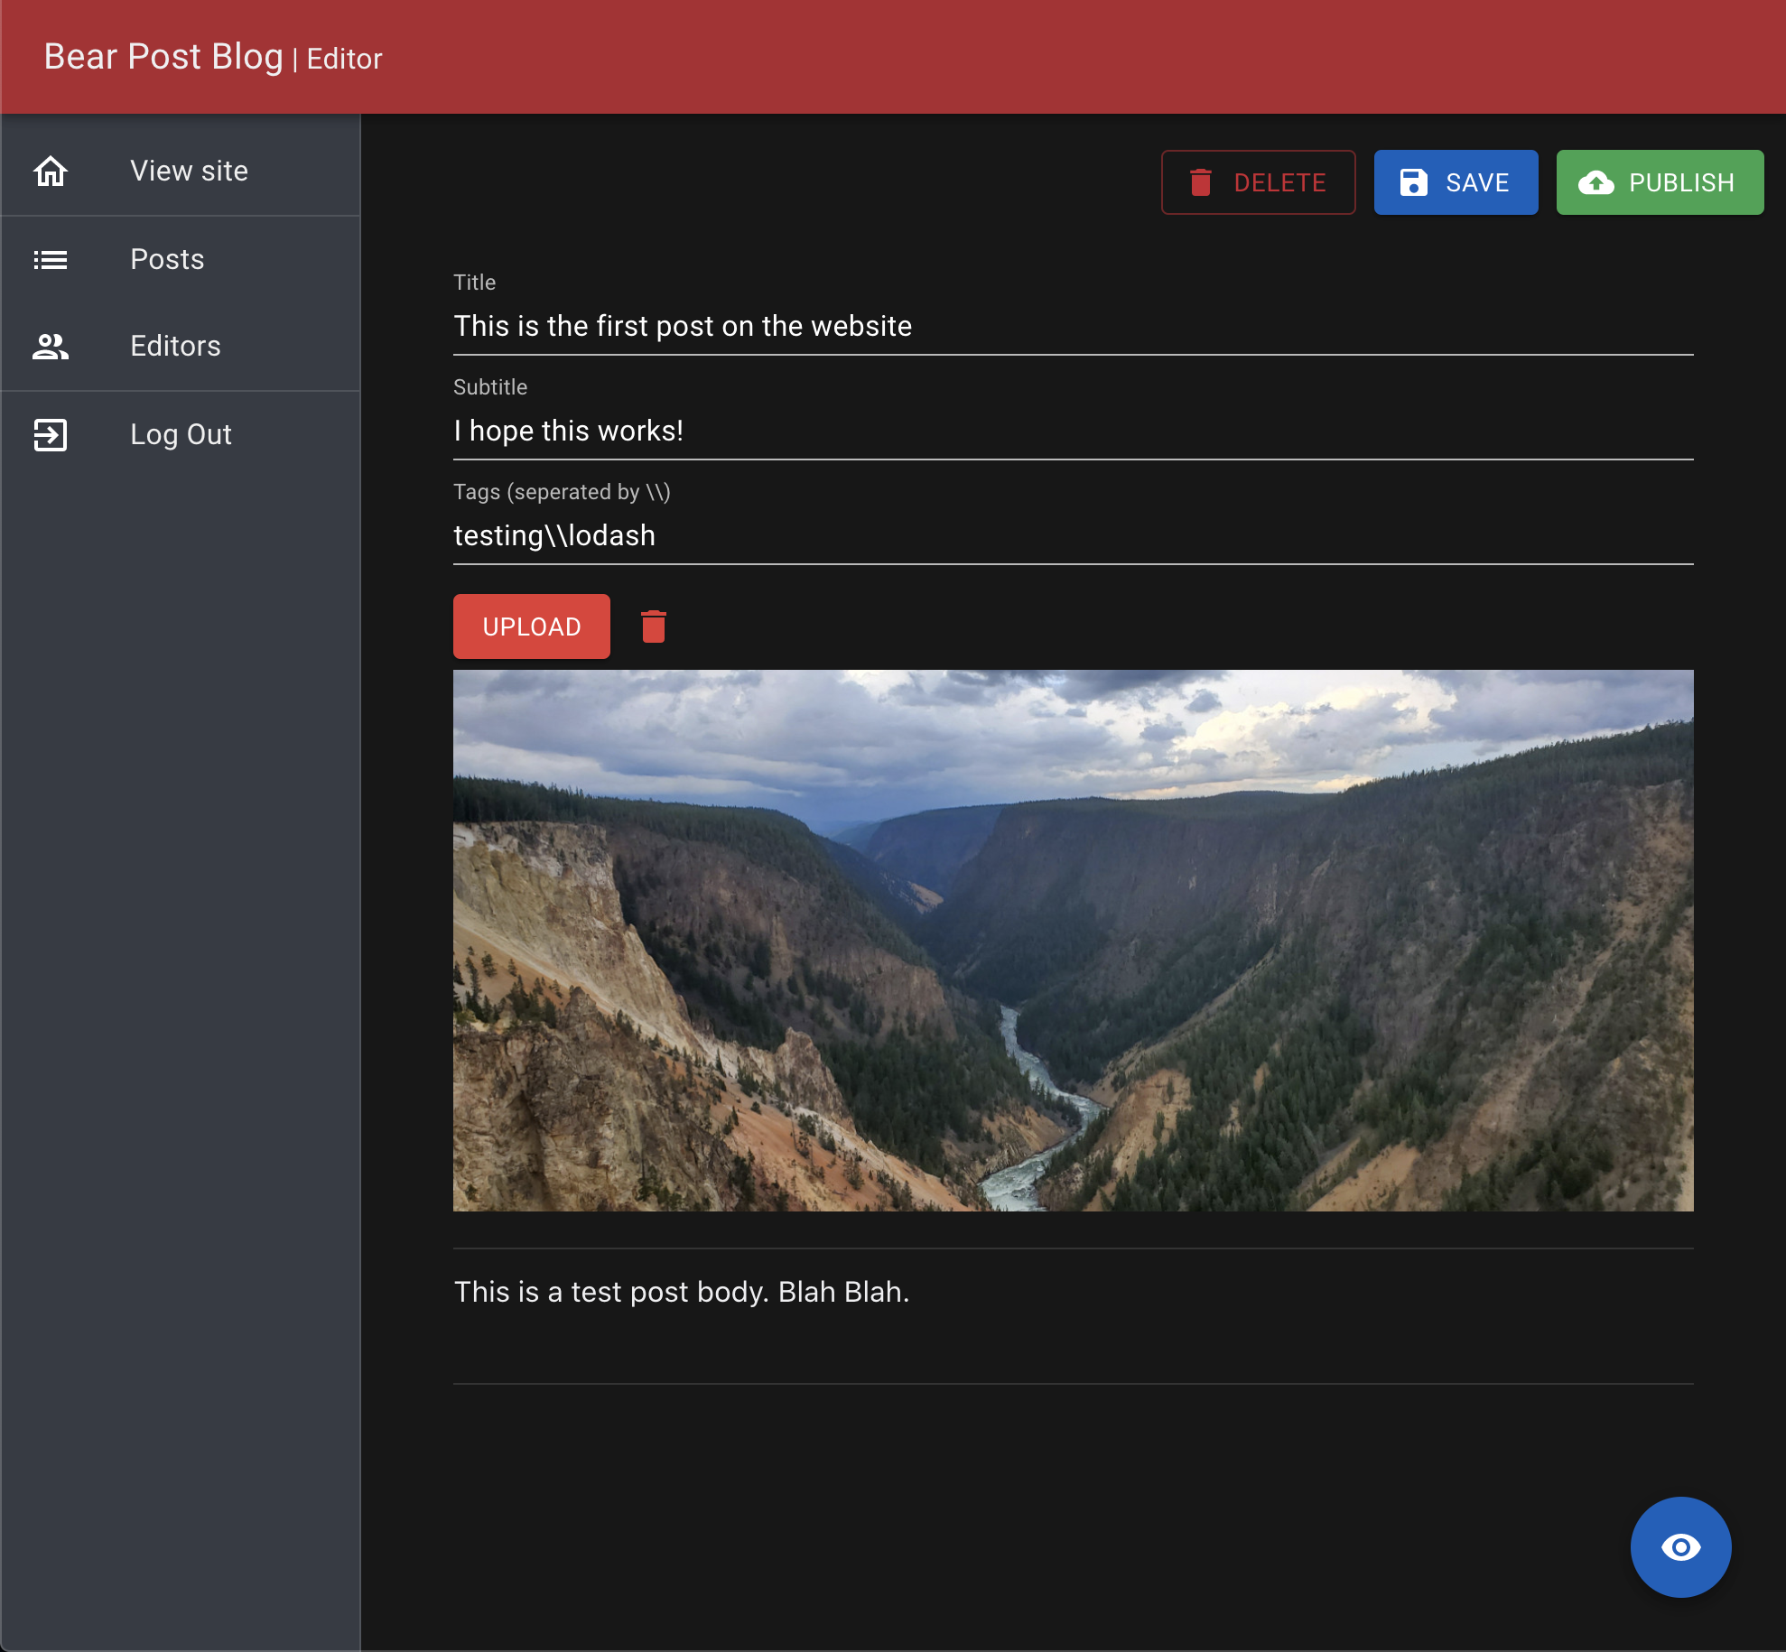Screen dimensions: 1786x1652
Task: Click the floppy disk save icon
Action: coord(1413,182)
